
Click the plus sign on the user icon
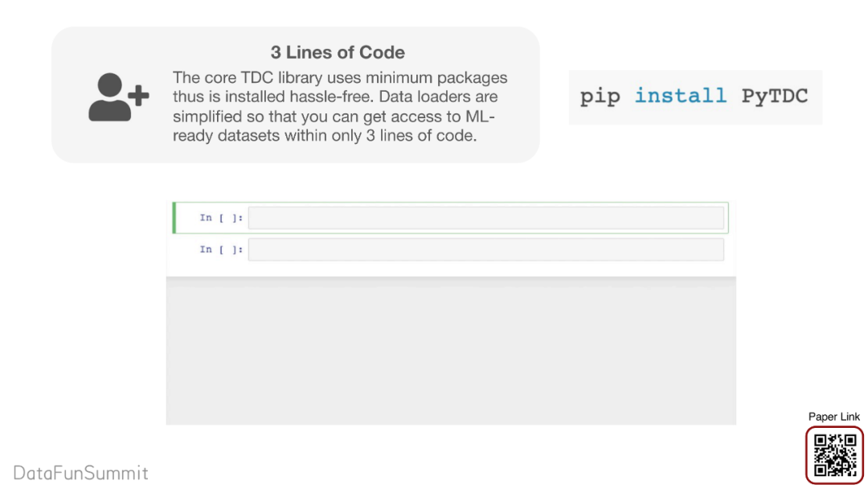(x=140, y=97)
